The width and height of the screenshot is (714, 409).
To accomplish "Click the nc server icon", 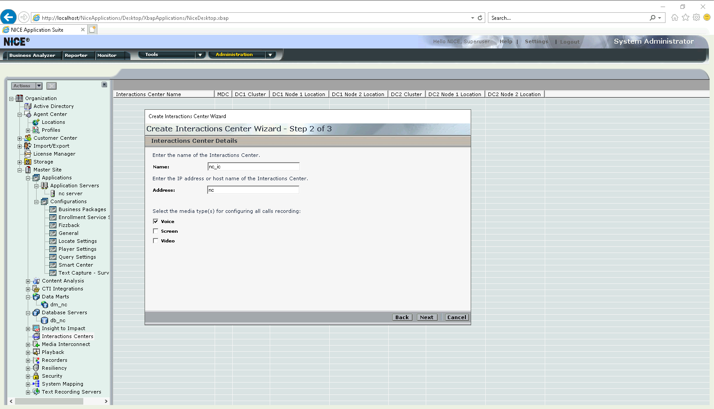I will pyautogui.click(x=53, y=193).
